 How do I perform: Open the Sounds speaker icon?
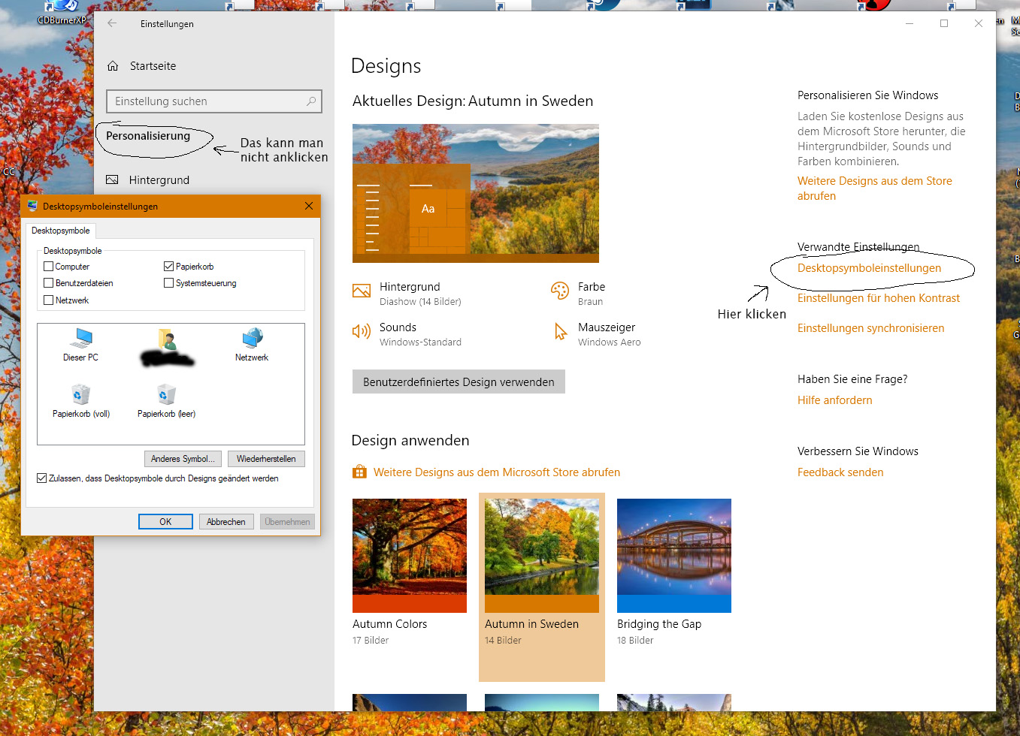(x=362, y=331)
